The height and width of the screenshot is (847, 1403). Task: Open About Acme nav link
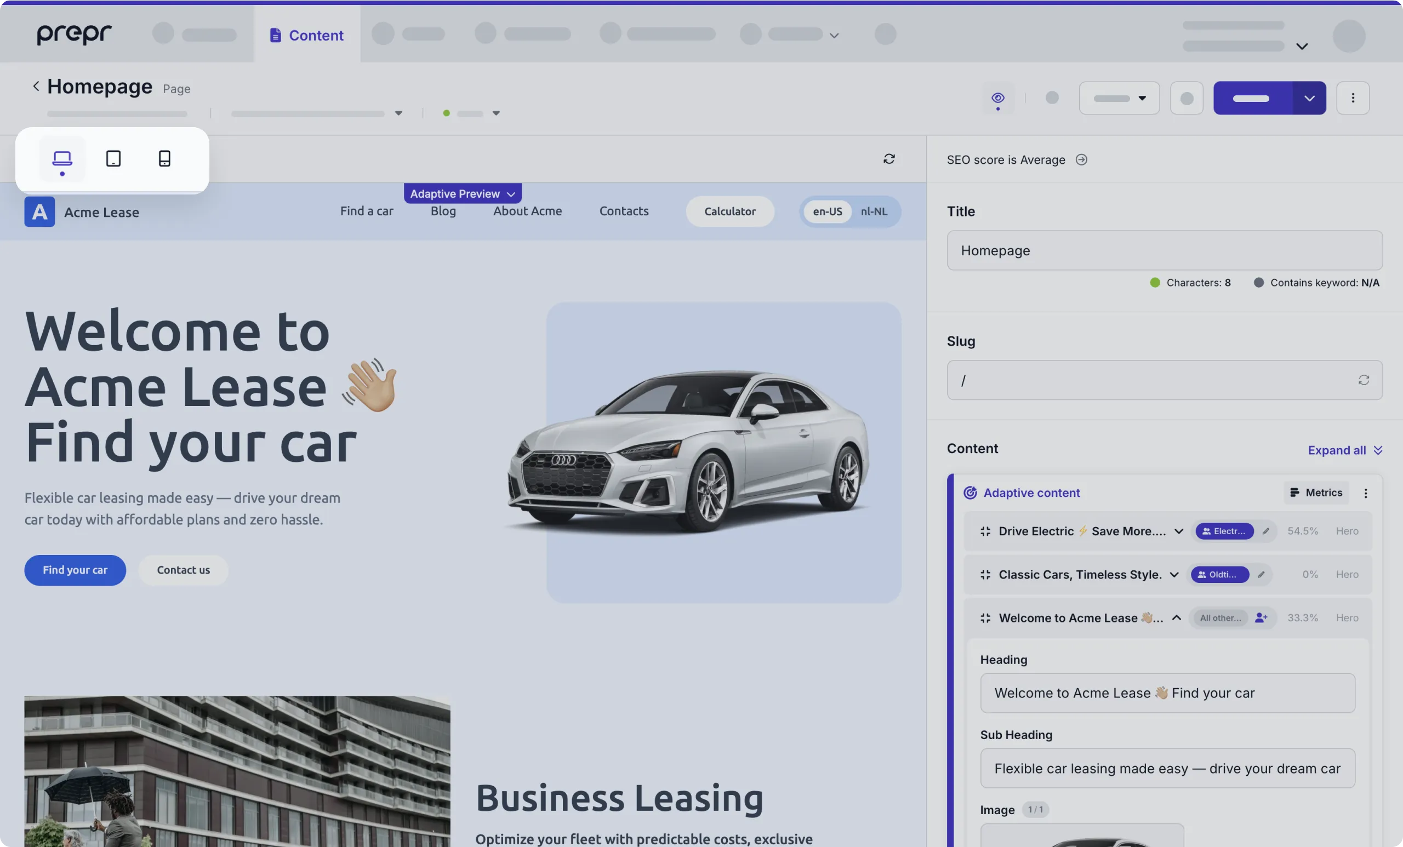coord(527,211)
